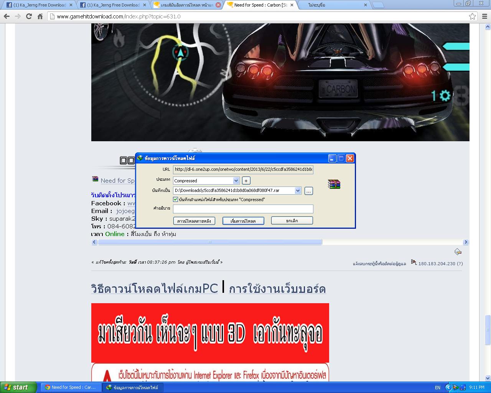
Task: Click the 'ยกเลิก' cancel button
Action: [292, 220]
